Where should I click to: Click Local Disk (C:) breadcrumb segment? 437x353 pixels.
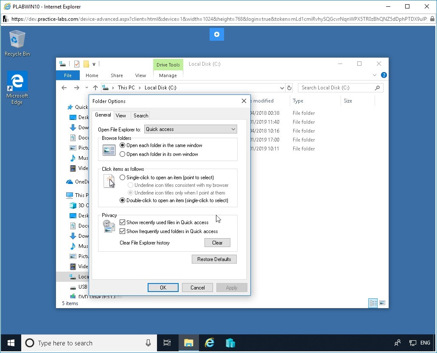[x=160, y=88]
